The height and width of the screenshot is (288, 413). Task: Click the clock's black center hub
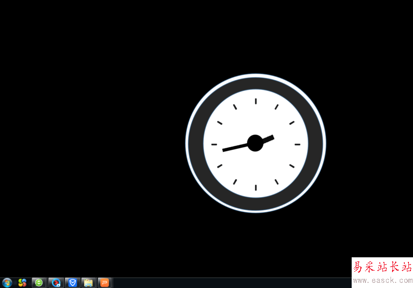[255, 143]
